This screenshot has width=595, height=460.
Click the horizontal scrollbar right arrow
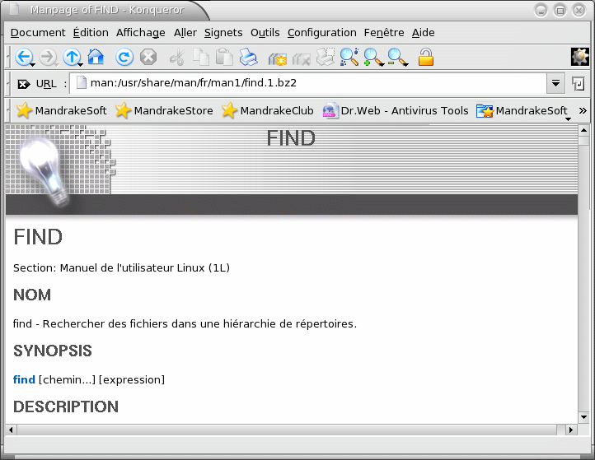coord(571,430)
